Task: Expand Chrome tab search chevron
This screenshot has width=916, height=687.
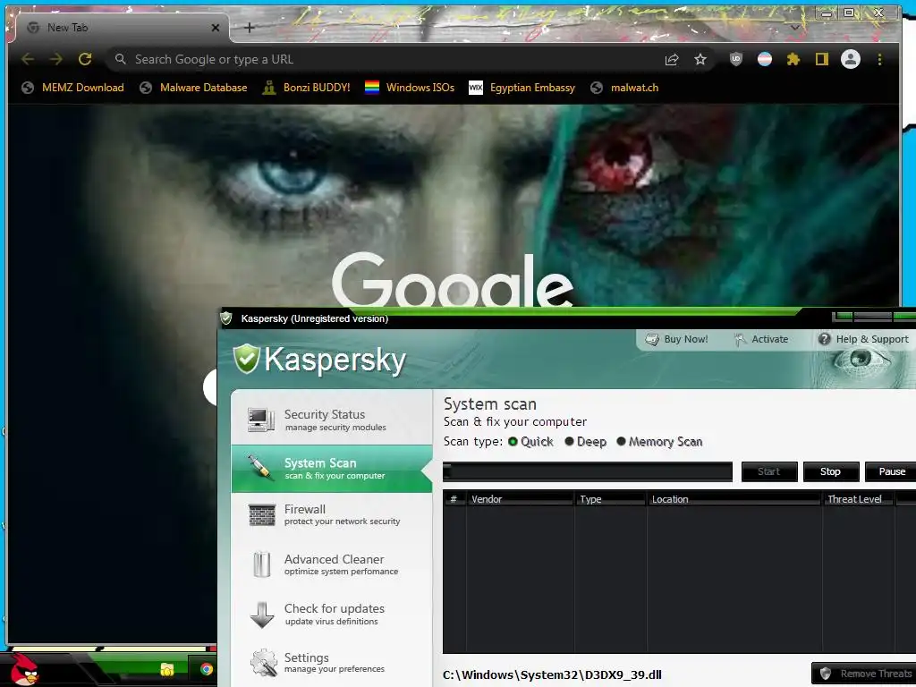Action: [795, 28]
